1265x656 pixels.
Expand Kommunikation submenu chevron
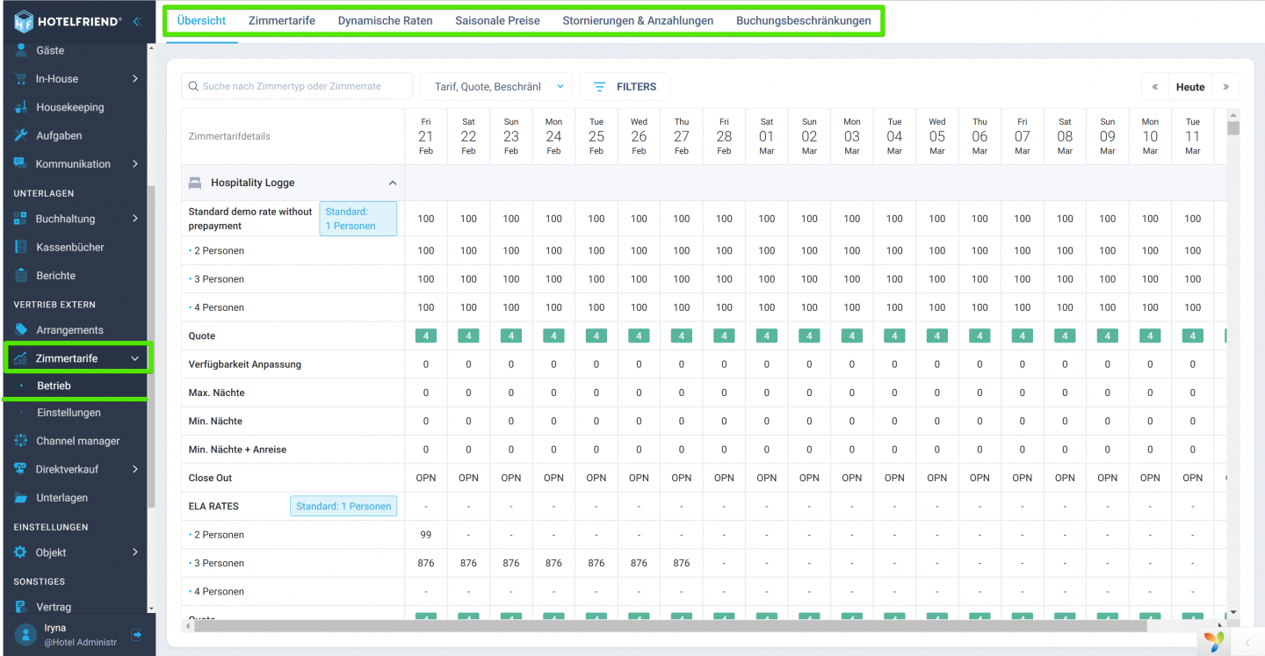tap(135, 164)
